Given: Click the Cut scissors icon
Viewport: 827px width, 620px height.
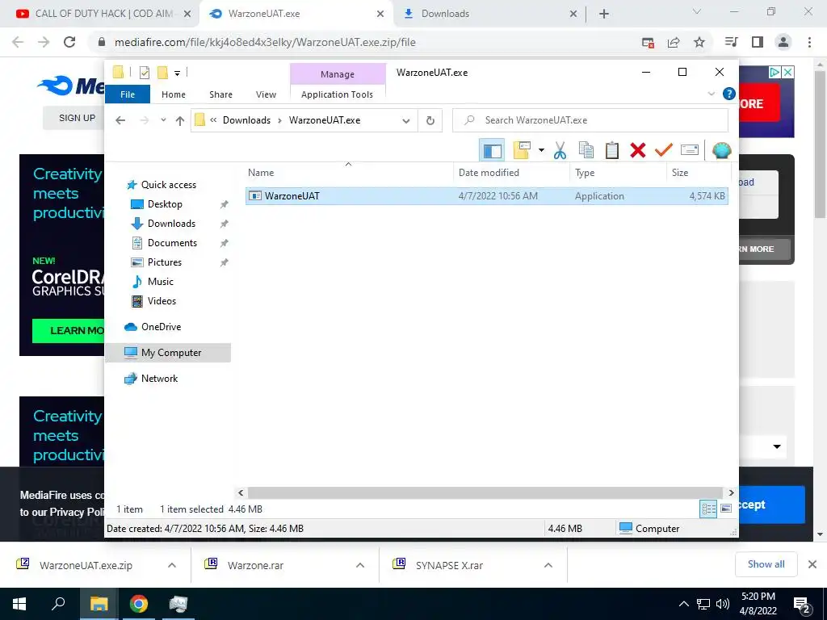Looking at the screenshot, I should (x=560, y=150).
